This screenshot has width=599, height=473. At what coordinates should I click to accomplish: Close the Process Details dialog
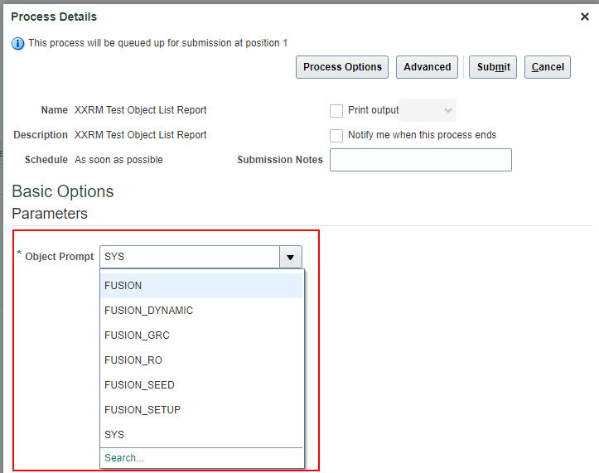pos(585,17)
